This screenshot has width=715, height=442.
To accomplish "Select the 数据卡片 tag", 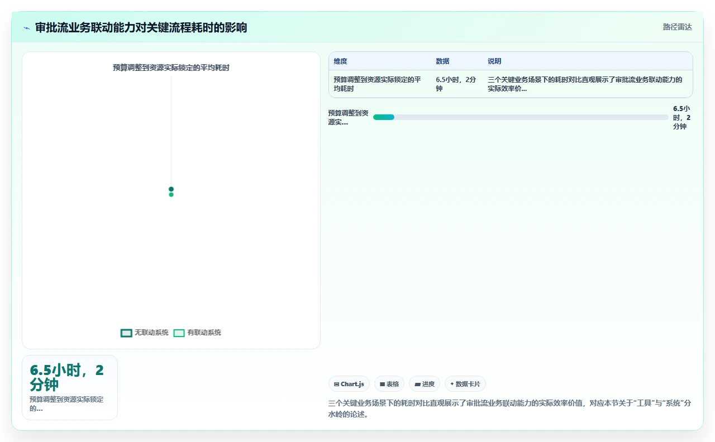I will coord(465,384).
